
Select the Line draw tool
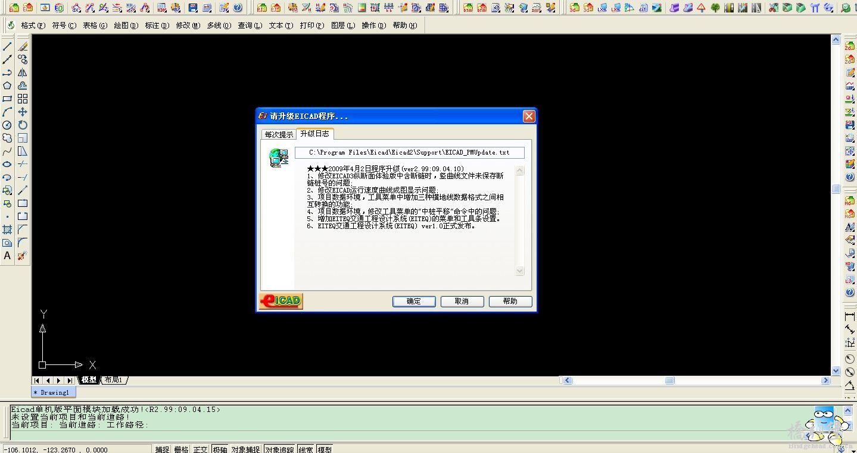7,46
